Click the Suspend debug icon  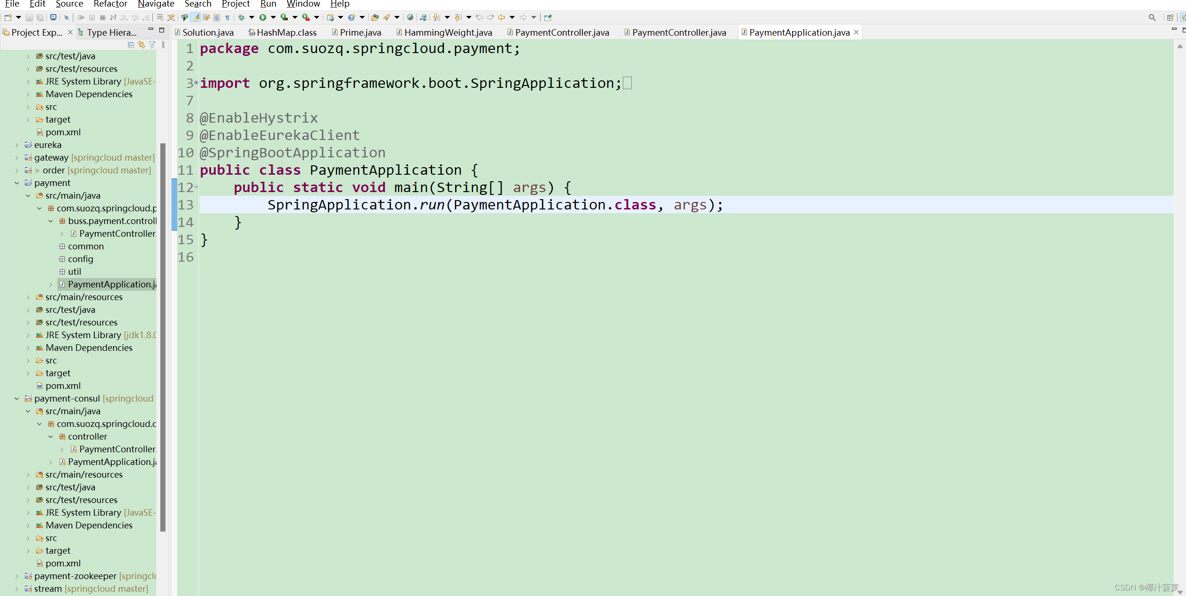coord(92,17)
